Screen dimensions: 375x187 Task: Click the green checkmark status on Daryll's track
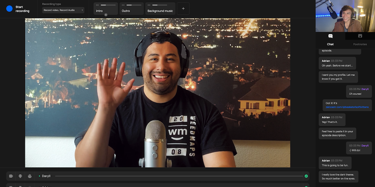(306, 176)
